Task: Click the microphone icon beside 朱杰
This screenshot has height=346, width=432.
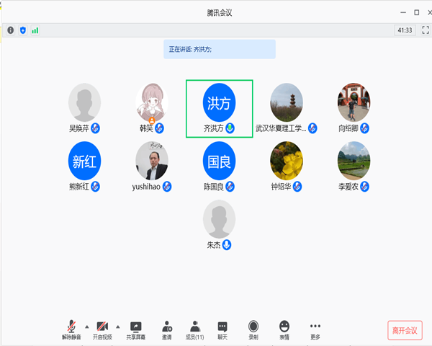Action: pos(227,245)
